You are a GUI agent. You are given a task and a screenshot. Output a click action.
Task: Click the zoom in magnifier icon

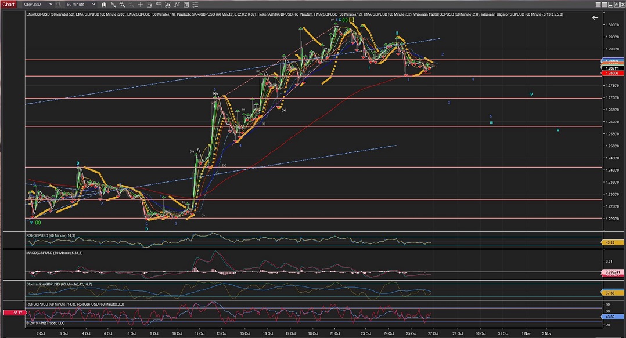point(123,4)
